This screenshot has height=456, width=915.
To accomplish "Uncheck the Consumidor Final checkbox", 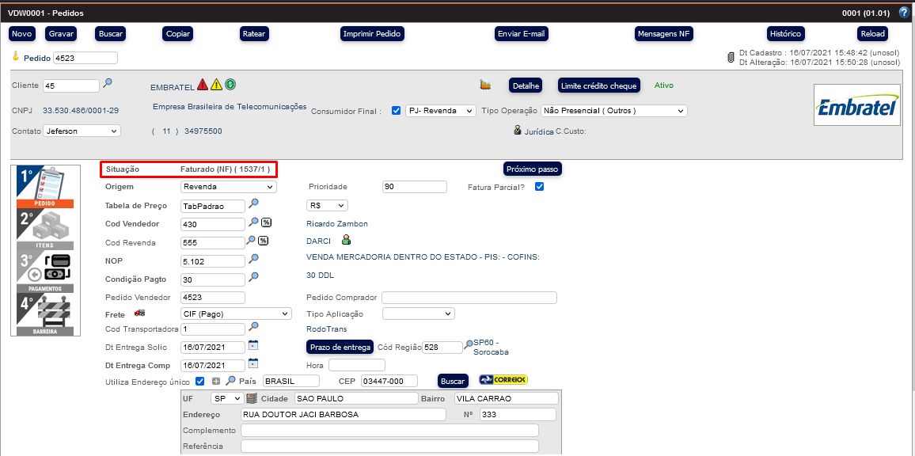I will pos(397,111).
